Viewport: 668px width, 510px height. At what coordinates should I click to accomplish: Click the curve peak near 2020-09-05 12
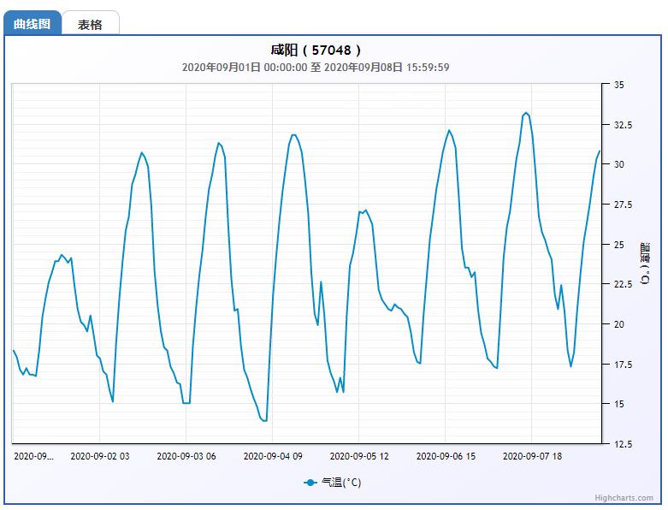click(365, 210)
